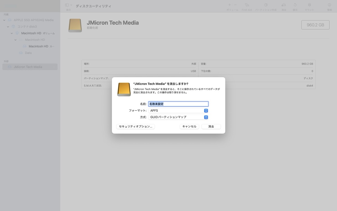Open the view options chevron in toolbar
337x211 pixels.
pos(71,5)
